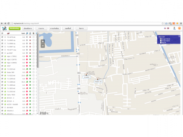Click the km/h column header
Viewport: 183px width, 137px height.
pos(23,34)
